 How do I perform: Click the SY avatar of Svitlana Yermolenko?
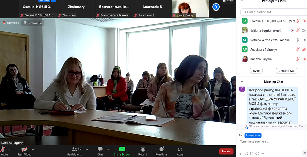coord(244,40)
